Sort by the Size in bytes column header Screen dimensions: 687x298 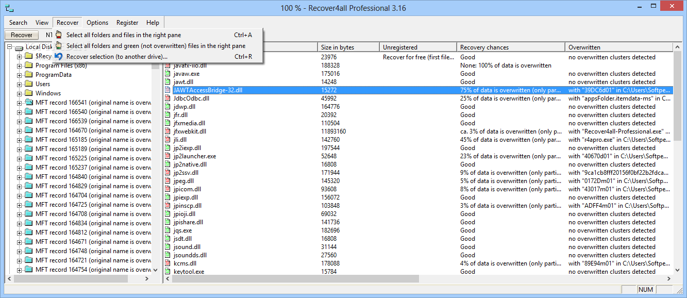(348, 47)
